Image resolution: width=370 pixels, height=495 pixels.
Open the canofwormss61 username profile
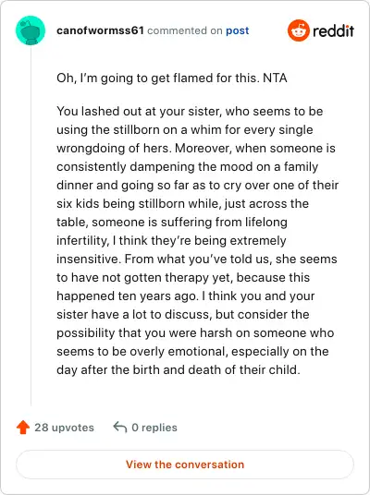click(x=100, y=30)
